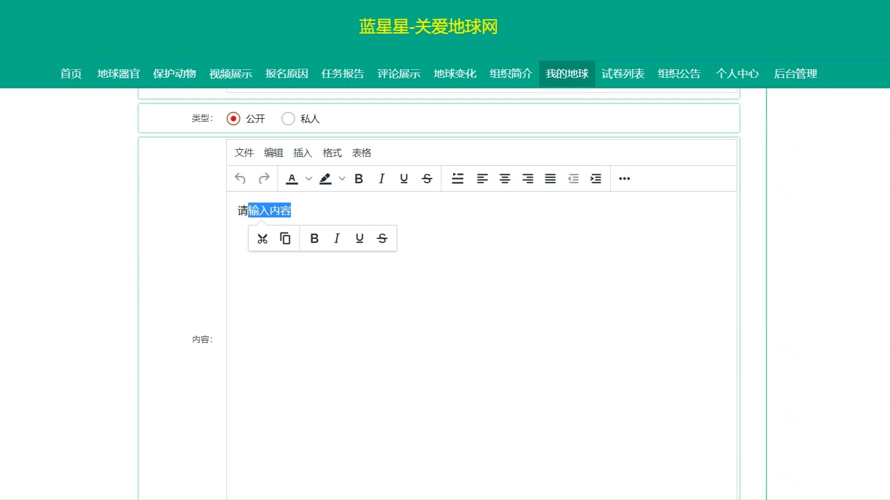
Task: Open the 试卷列表 page
Action: click(x=623, y=74)
